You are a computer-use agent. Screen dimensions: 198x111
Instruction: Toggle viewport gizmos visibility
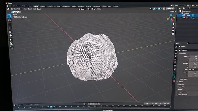(x=154, y=9)
